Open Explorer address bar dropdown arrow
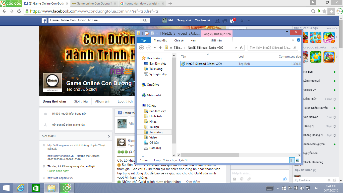Image resolution: width=343 pixels, height=193 pixels. point(236,48)
